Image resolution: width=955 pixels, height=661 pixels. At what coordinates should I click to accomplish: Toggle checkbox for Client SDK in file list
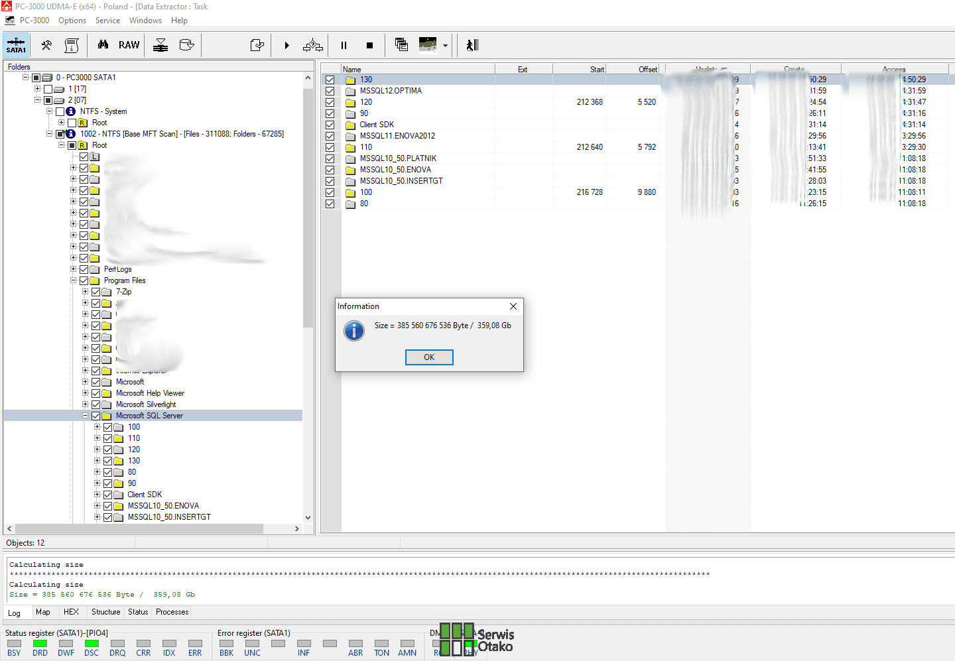click(x=330, y=125)
